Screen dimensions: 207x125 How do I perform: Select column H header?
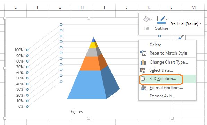pos(82,7)
